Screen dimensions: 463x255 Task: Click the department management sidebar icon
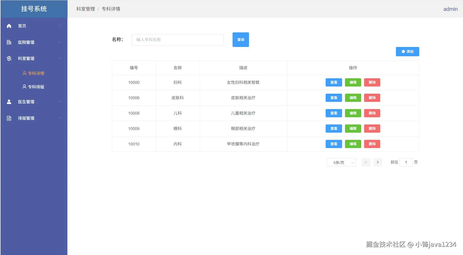(x=9, y=58)
